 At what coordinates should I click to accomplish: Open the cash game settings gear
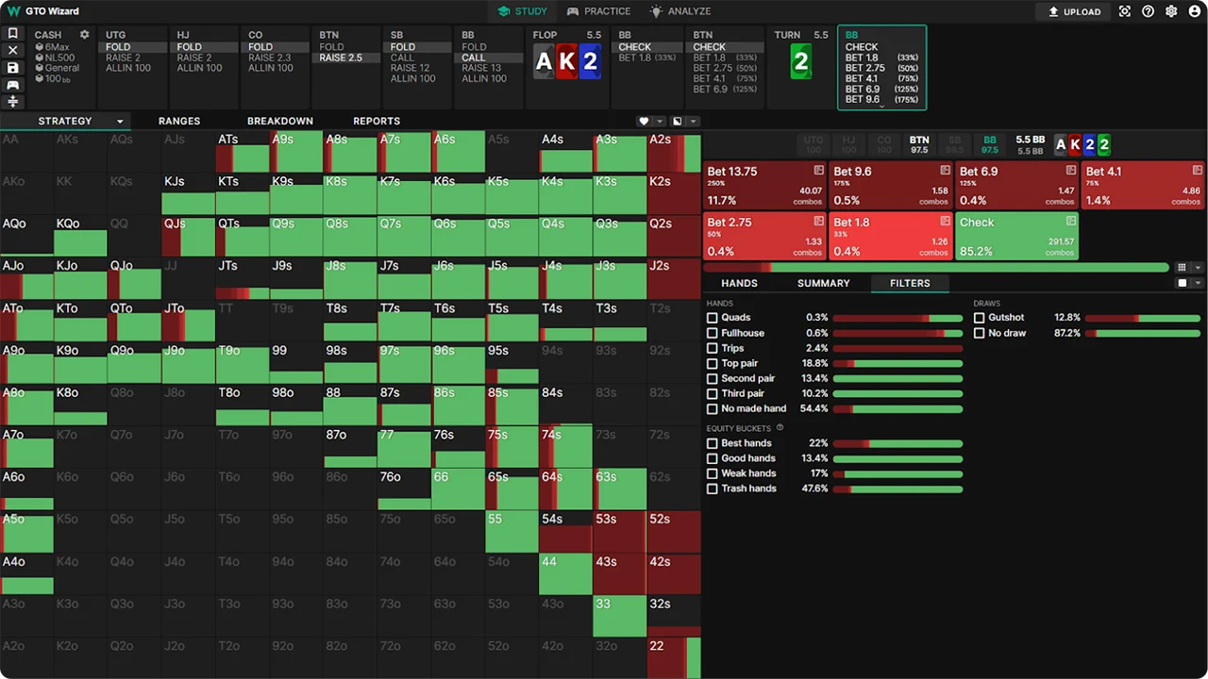tap(84, 35)
